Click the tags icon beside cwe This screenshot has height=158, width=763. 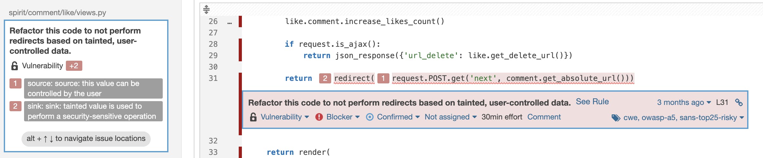tap(616, 118)
